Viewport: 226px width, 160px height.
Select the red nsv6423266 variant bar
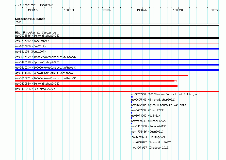click(x=117, y=91)
